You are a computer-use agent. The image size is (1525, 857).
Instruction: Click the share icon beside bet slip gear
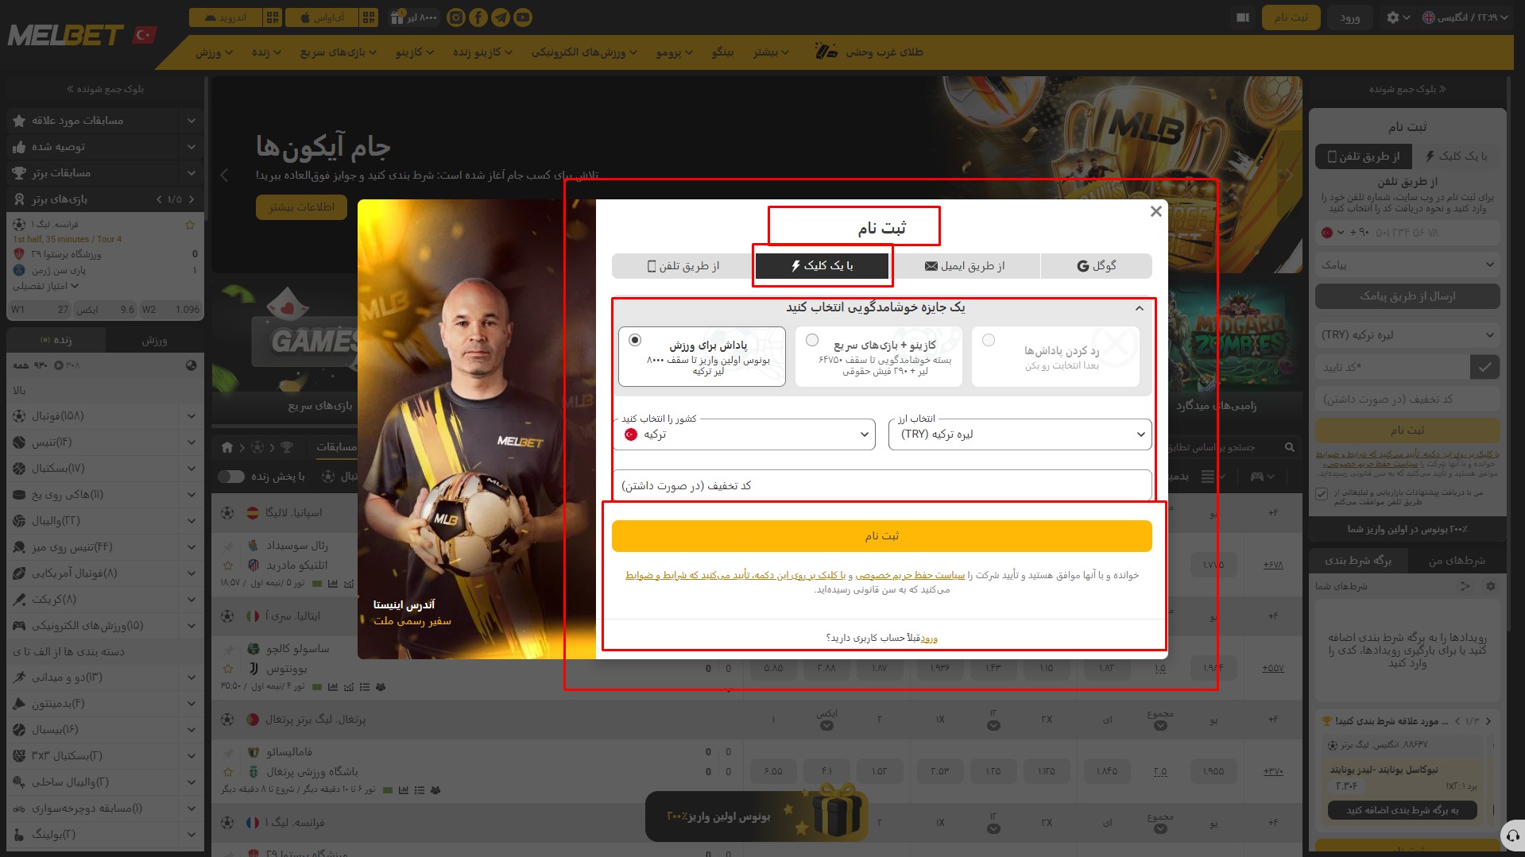(1465, 586)
